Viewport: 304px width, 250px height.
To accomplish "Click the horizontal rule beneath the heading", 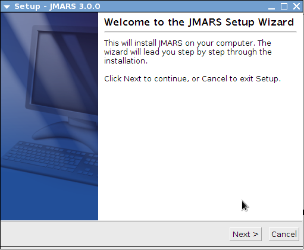I will pyautogui.click(x=200, y=31).
